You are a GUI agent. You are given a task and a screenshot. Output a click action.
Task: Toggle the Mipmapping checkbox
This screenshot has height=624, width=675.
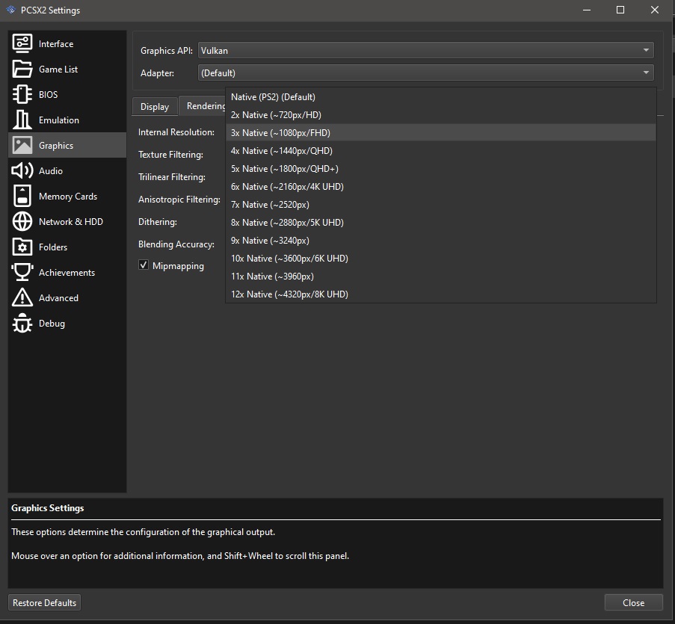[144, 265]
